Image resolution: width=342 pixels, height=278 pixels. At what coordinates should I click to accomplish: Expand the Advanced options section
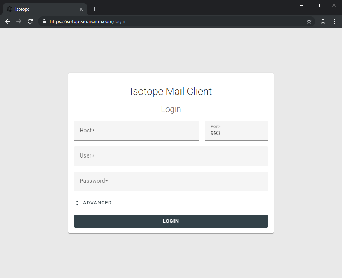[93, 203]
